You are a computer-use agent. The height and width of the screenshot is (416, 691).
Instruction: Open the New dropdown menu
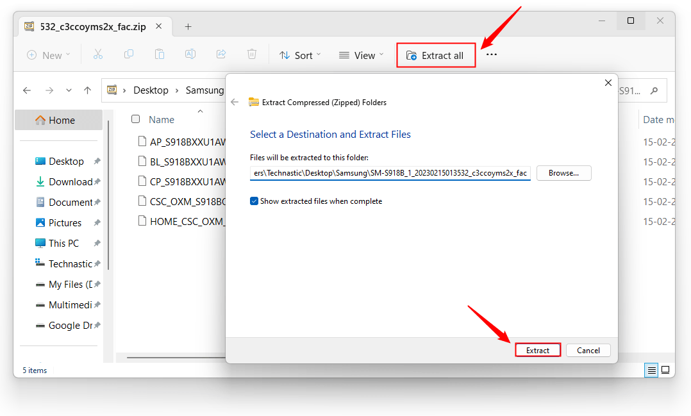(49, 55)
